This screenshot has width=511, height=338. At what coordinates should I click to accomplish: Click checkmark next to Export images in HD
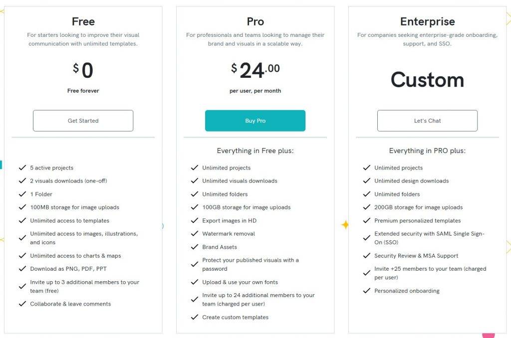tap(194, 220)
